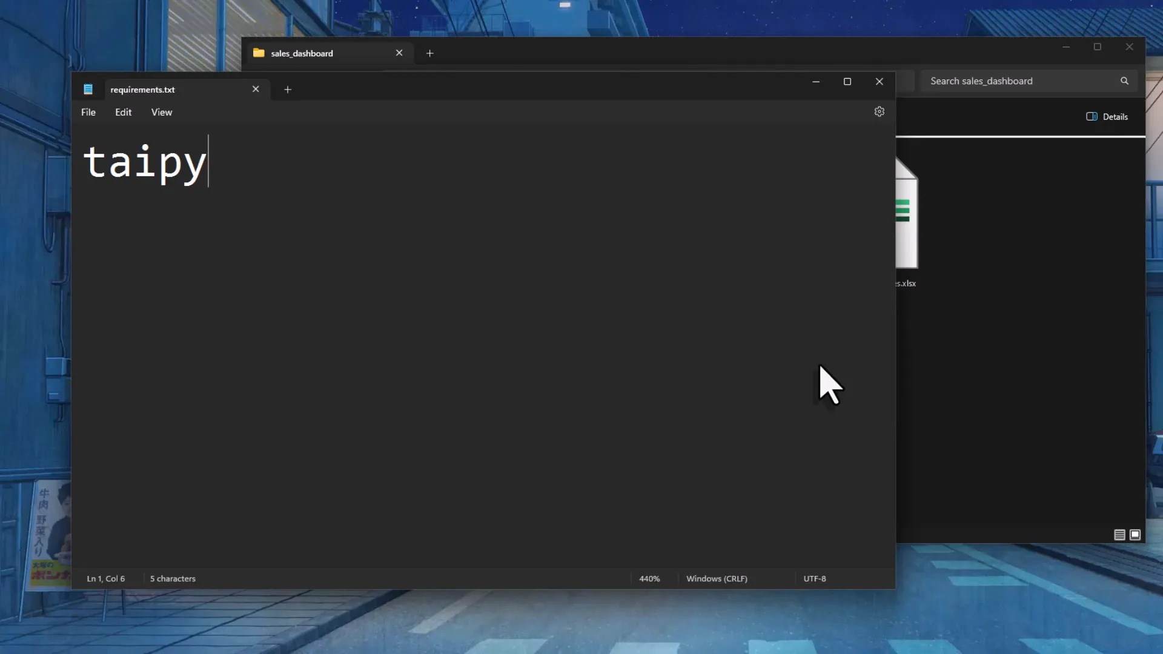Open the View menu in Notepad
1163x654 pixels.
click(x=161, y=112)
